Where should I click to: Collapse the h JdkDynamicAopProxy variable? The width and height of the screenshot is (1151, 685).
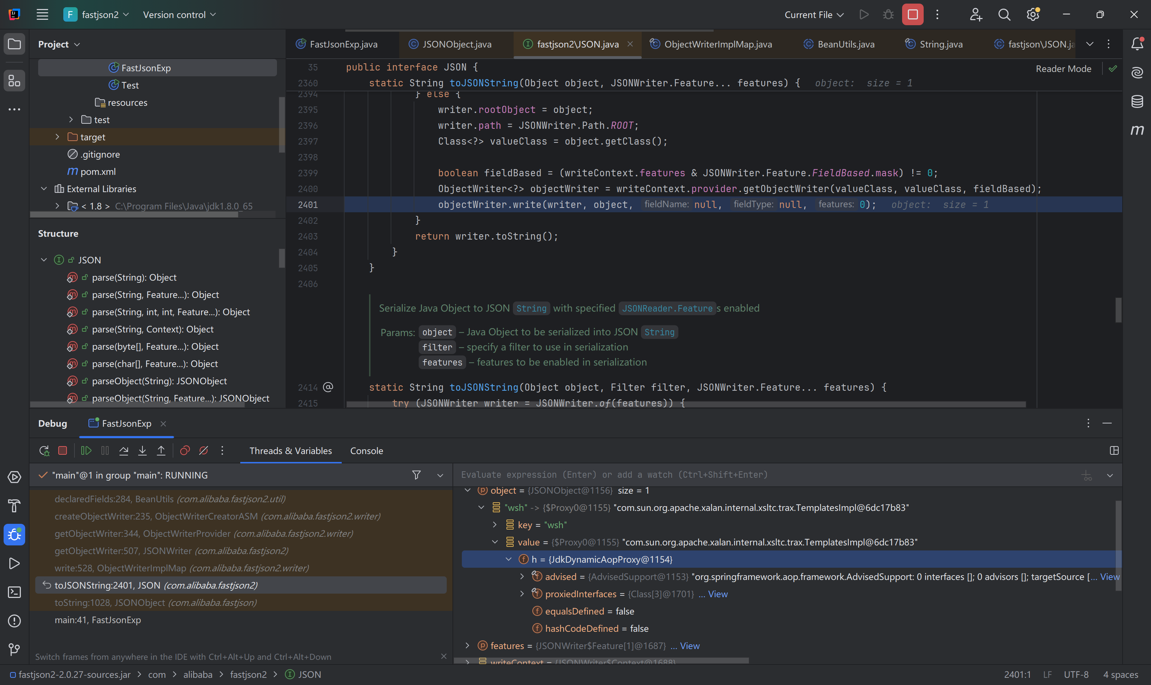[509, 559]
